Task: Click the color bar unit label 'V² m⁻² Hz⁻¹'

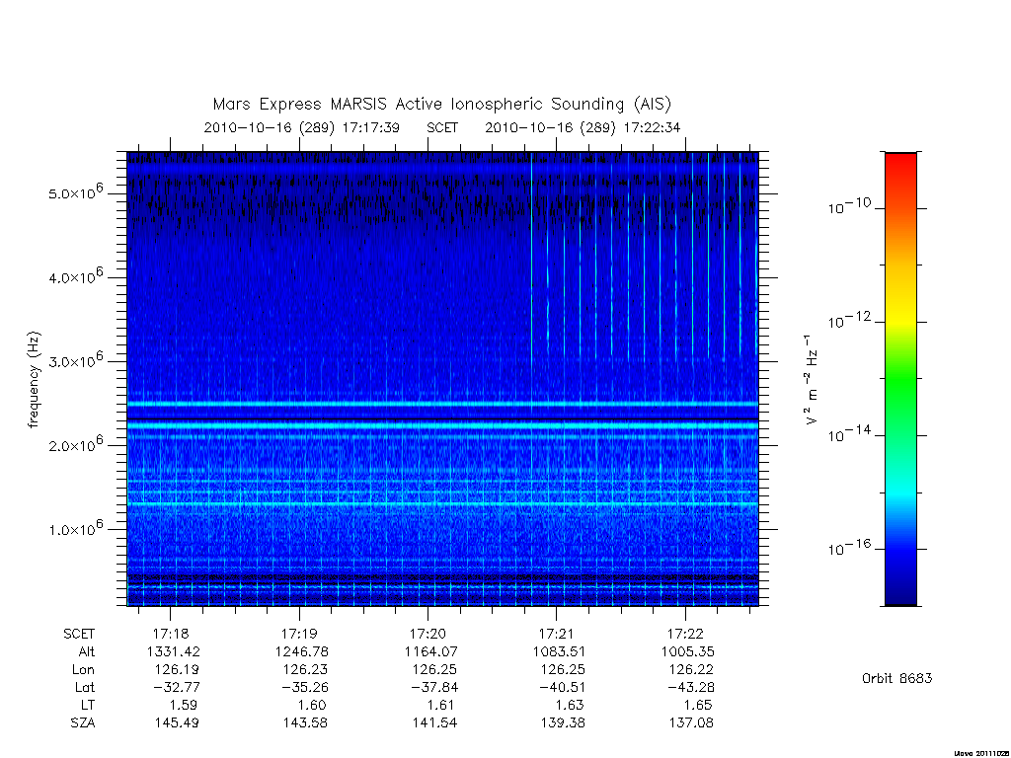Action: point(812,379)
